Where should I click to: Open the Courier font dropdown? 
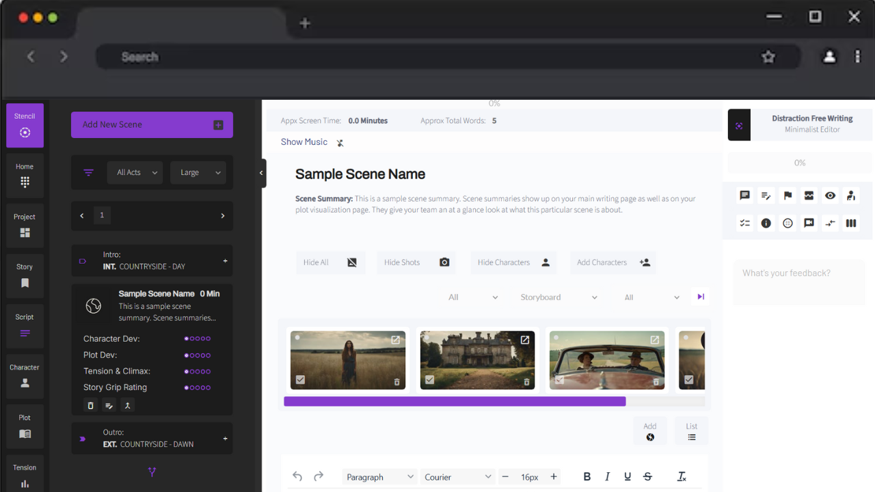click(458, 477)
